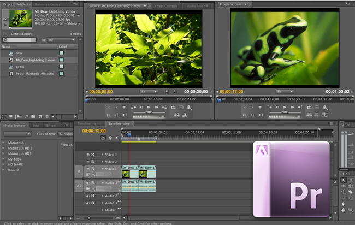Go to In point in Source monitor
355x225 pixels.
[x=109, y=115]
